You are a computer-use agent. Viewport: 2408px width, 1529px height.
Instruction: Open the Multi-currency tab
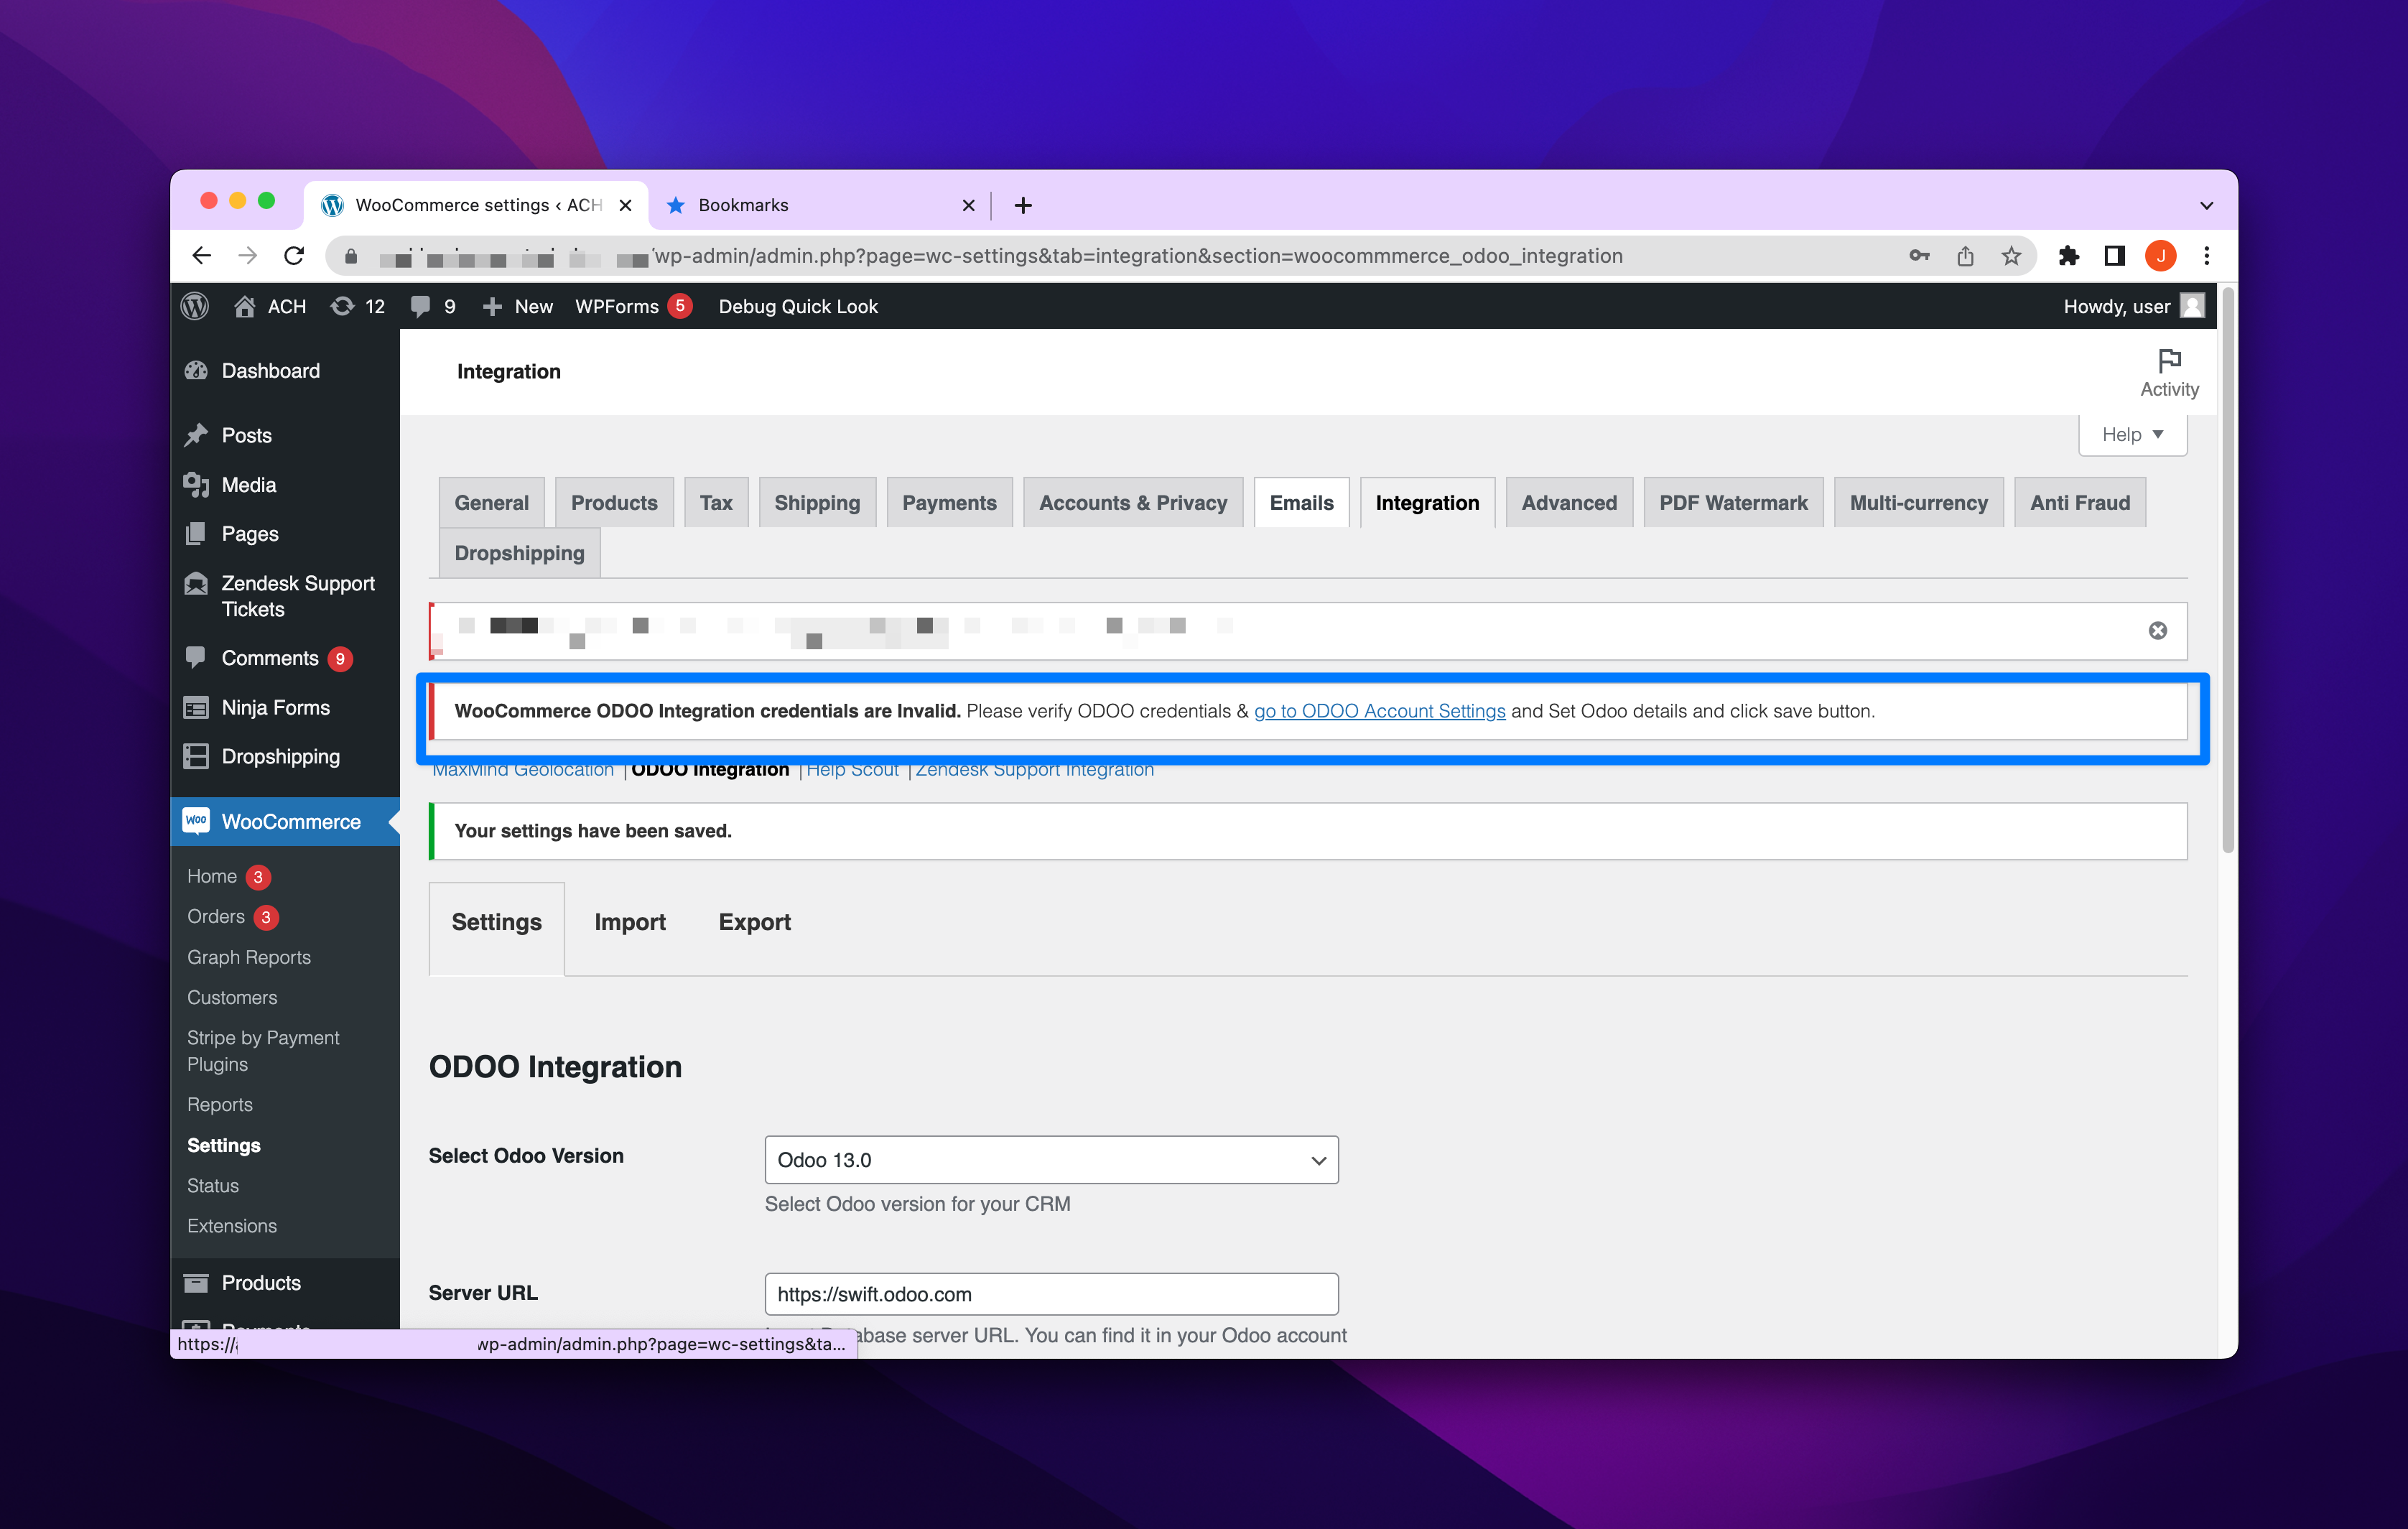tap(1918, 503)
